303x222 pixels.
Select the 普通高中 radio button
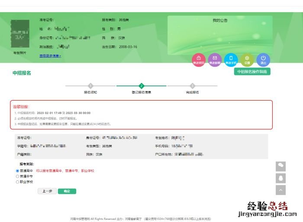18,171
